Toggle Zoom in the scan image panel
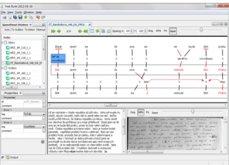229x165 pixels. [x=155, y=113]
